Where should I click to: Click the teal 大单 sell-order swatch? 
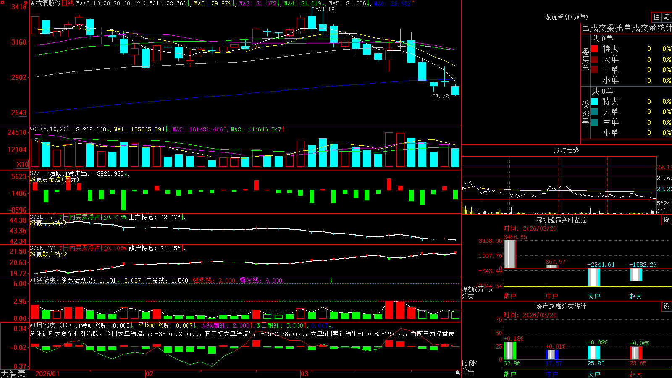595,112
